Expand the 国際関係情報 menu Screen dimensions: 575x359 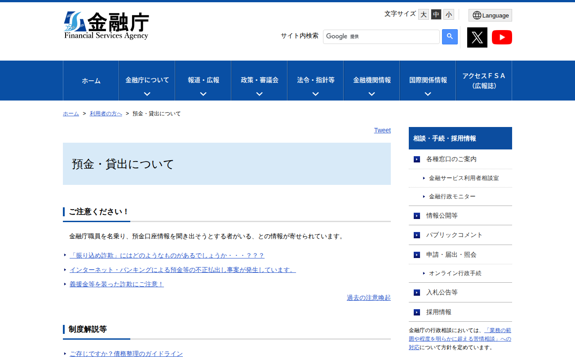pos(428,81)
